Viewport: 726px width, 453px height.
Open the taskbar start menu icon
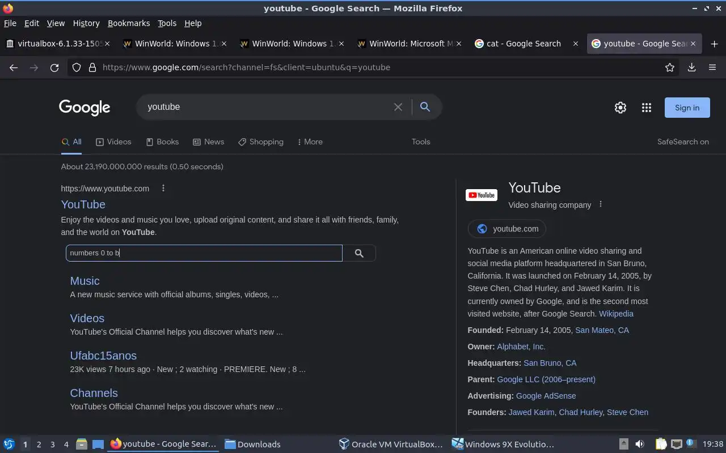pos(9,445)
